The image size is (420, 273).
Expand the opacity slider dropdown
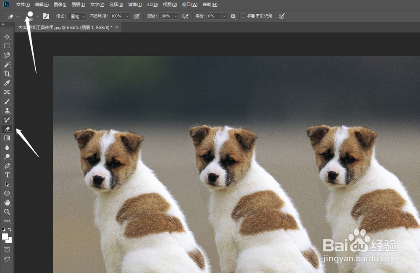coord(127,16)
